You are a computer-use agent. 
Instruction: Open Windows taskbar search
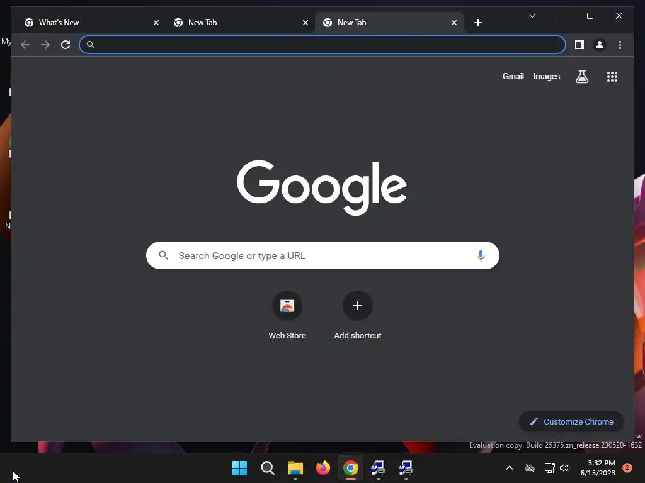pos(267,468)
